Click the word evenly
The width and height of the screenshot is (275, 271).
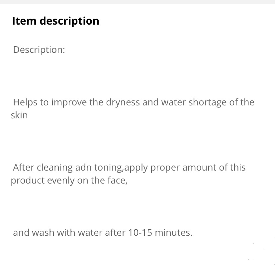click(x=61, y=181)
